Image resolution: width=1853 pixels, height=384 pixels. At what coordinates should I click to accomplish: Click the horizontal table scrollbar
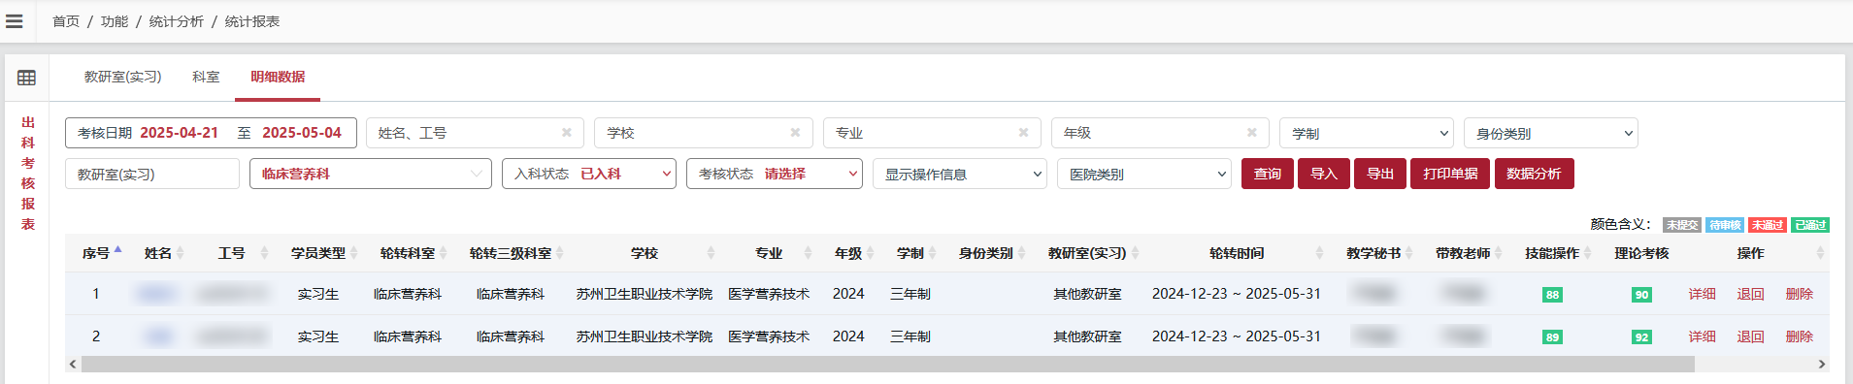pos(887,364)
